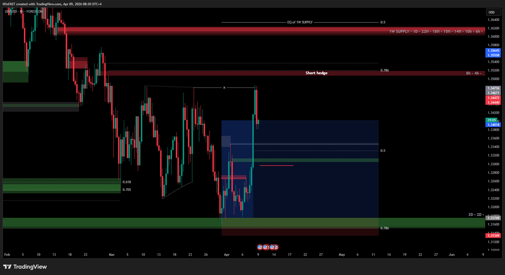Screen dimensions: 505x275
Task: Click the 'EQ of 1W SUPPLY' line label
Action: tap(300, 22)
